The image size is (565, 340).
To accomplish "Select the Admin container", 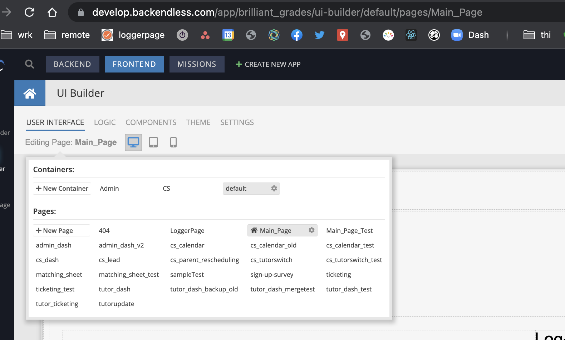I will click(x=109, y=189).
